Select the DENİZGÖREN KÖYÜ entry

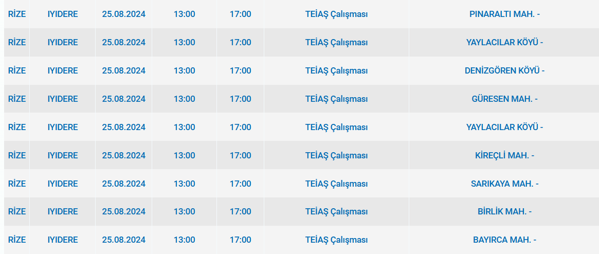504,70
